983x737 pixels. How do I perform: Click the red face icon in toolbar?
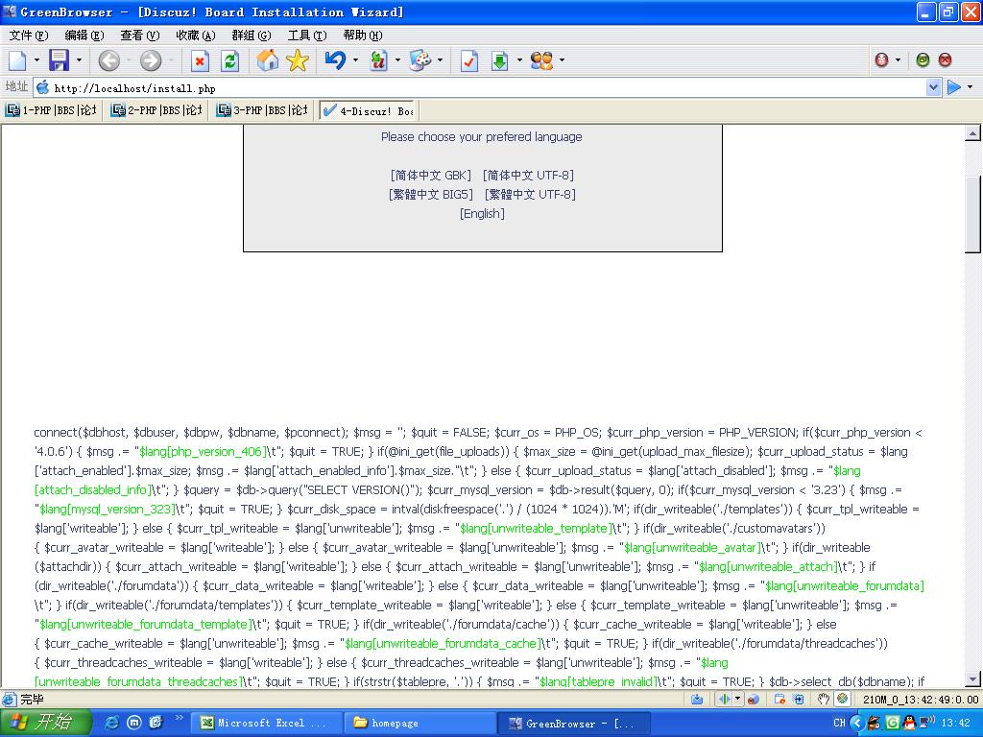(881, 59)
